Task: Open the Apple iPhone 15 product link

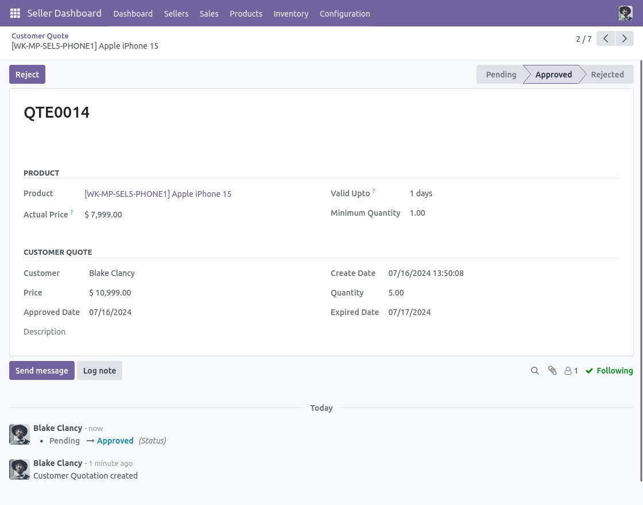Action: (158, 194)
